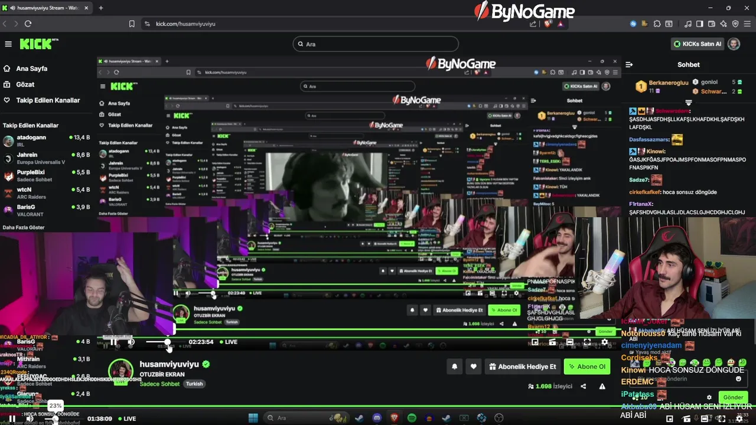Focus the top Ara search field on Kick
The width and height of the screenshot is (756, 425).
(x=376, y=44)
